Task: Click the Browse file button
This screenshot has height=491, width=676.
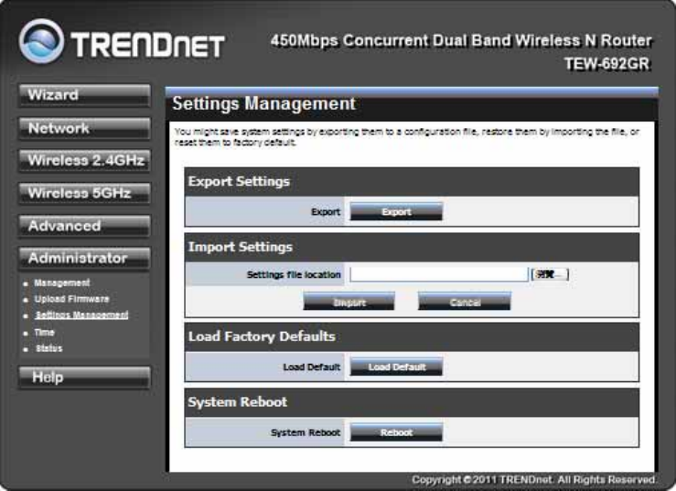Action: pyautogui.click(x=550, y=274)
